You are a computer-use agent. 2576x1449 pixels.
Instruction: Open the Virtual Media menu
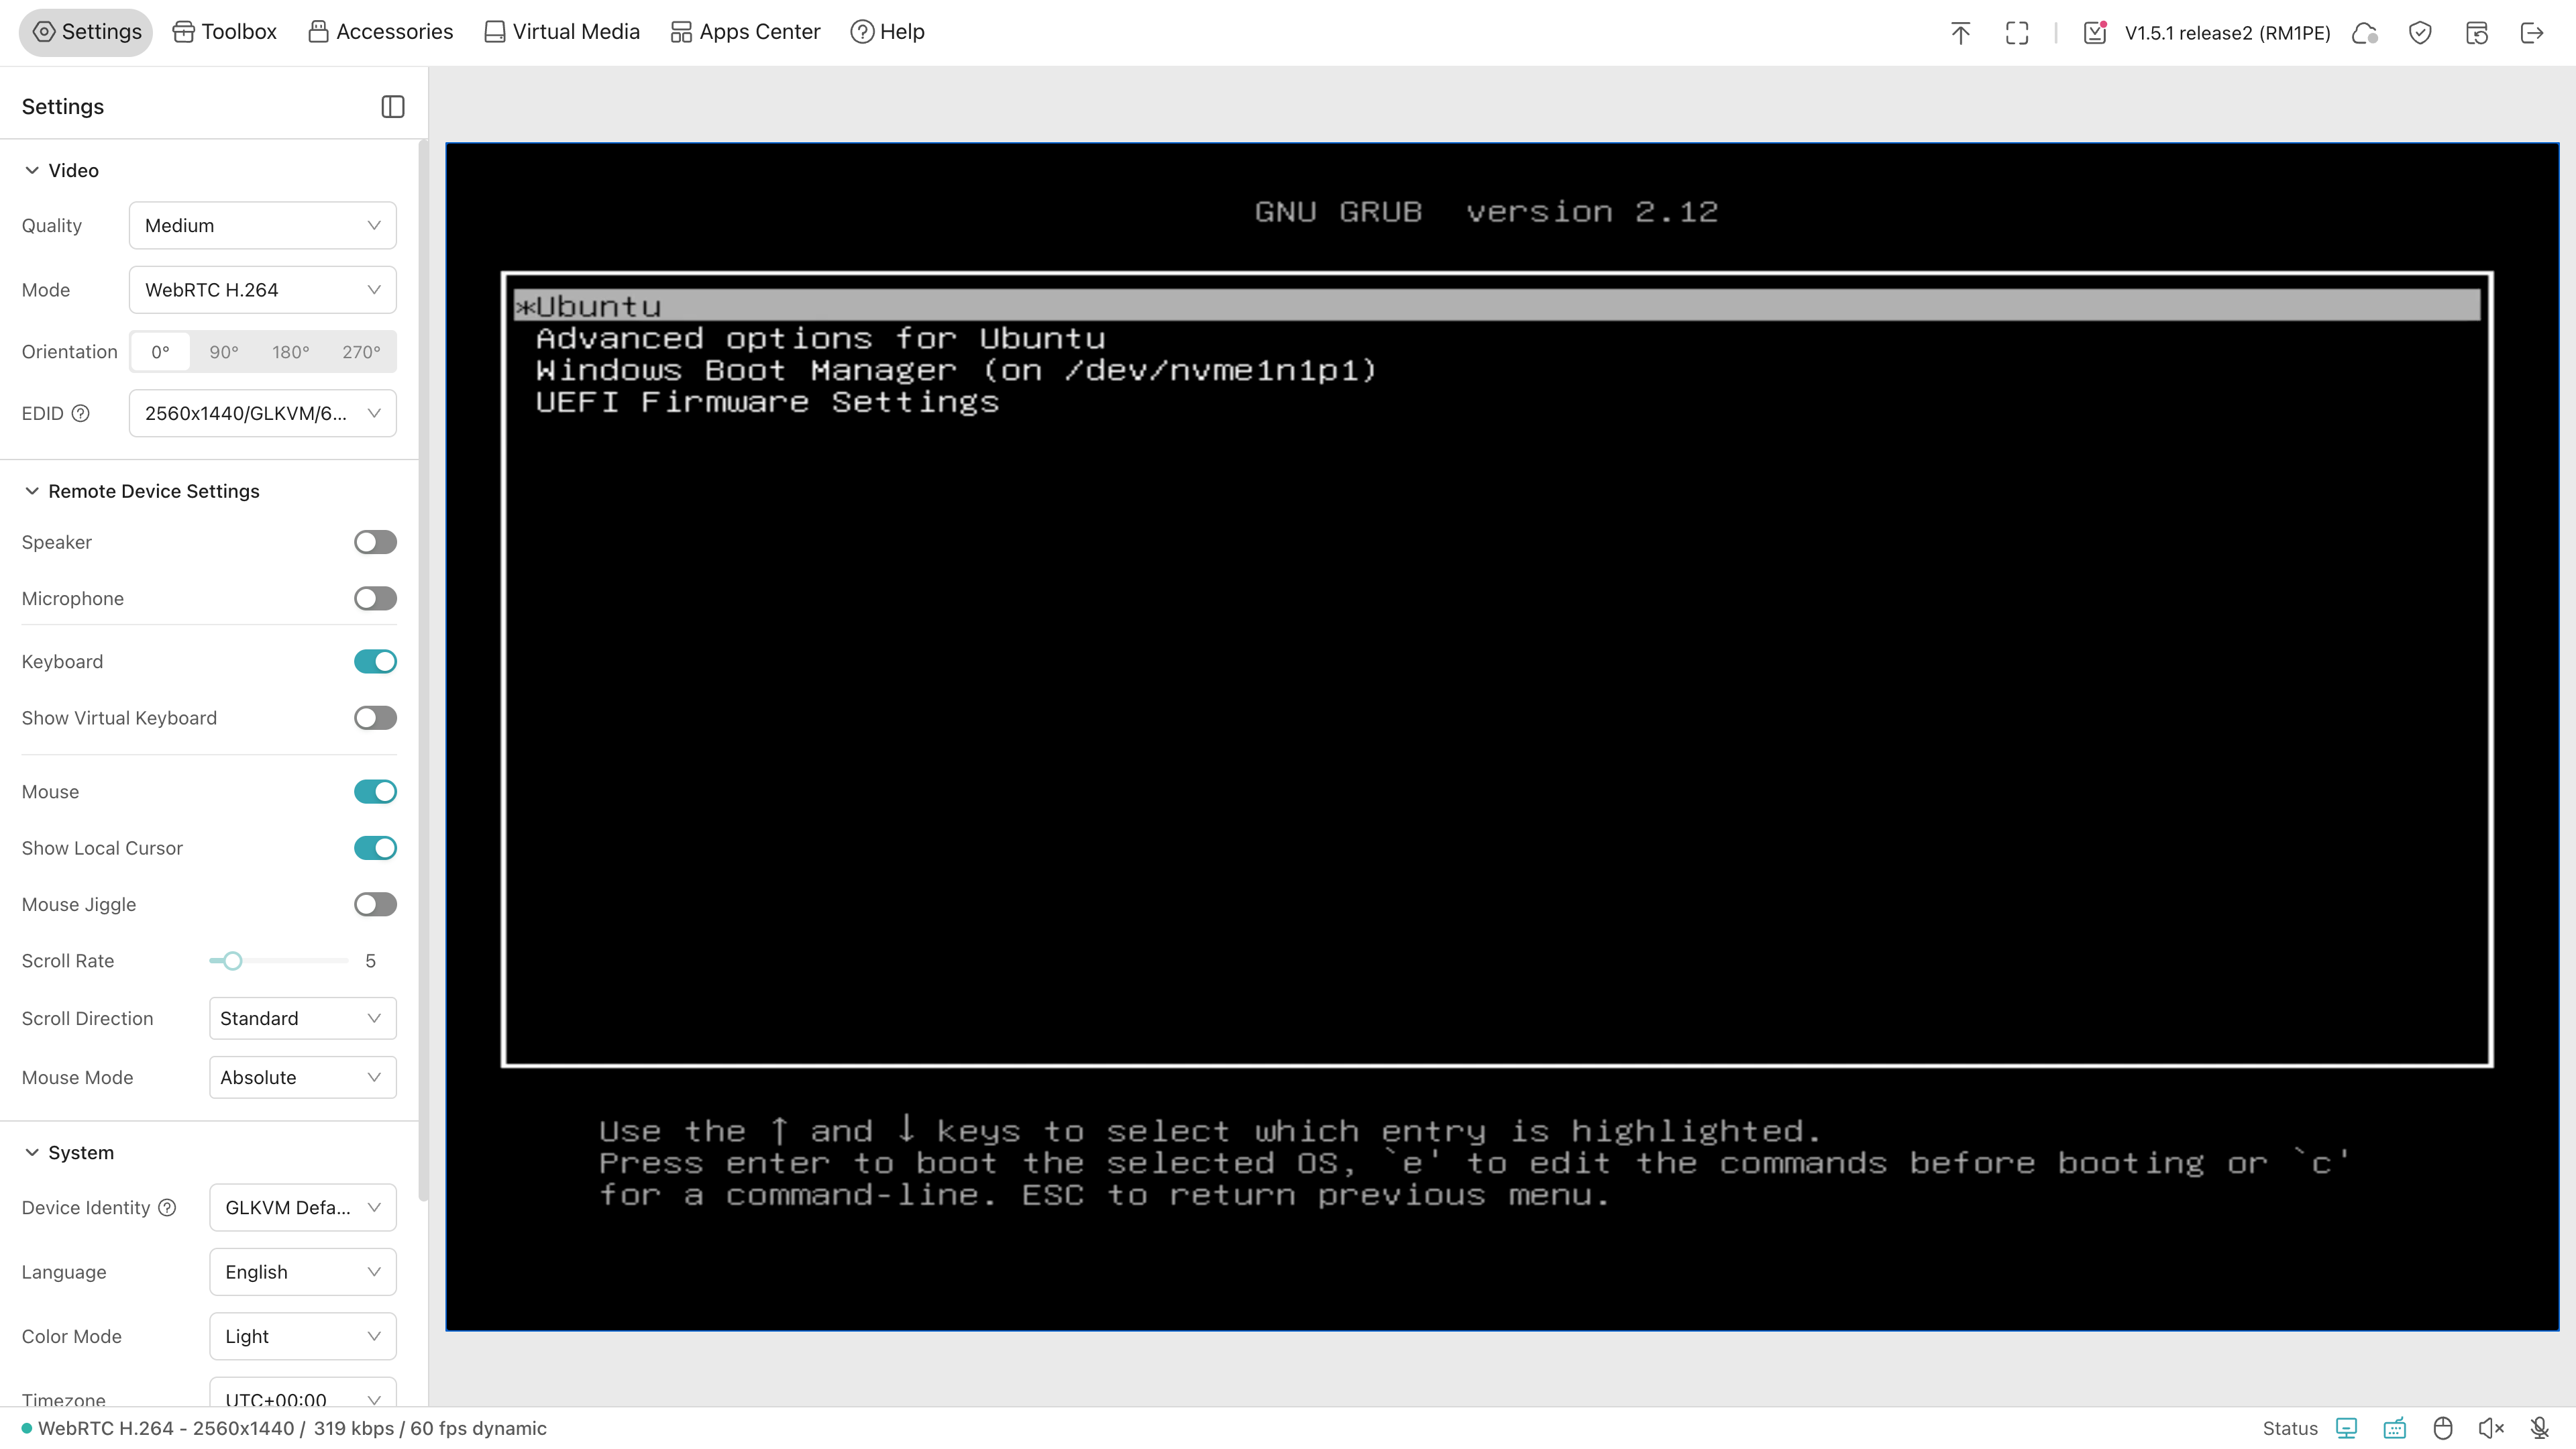click(x=562, y=32)
